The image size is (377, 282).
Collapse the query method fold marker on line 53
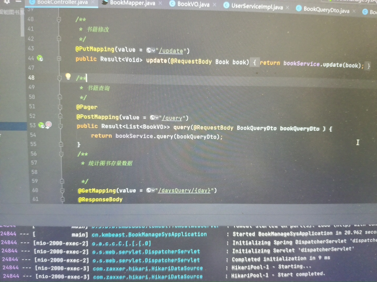pos(60,126)
